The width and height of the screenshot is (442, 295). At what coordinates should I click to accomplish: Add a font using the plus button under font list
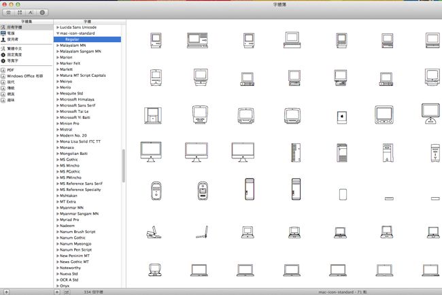(x=57, y=292)
